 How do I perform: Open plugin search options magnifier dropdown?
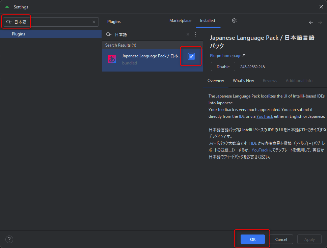(109, 34)
